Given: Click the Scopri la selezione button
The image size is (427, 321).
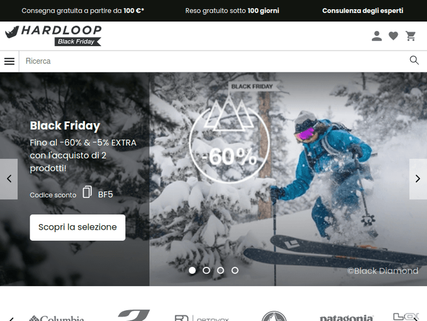Looking at the screenshot, I should coord(77,227).
